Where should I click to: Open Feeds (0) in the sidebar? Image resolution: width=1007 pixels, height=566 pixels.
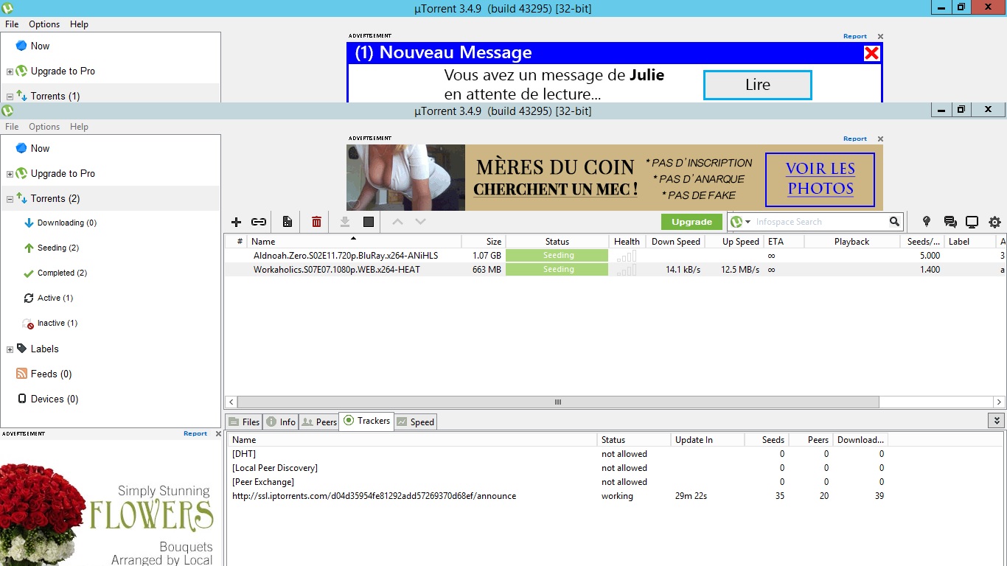click(51, 374)
